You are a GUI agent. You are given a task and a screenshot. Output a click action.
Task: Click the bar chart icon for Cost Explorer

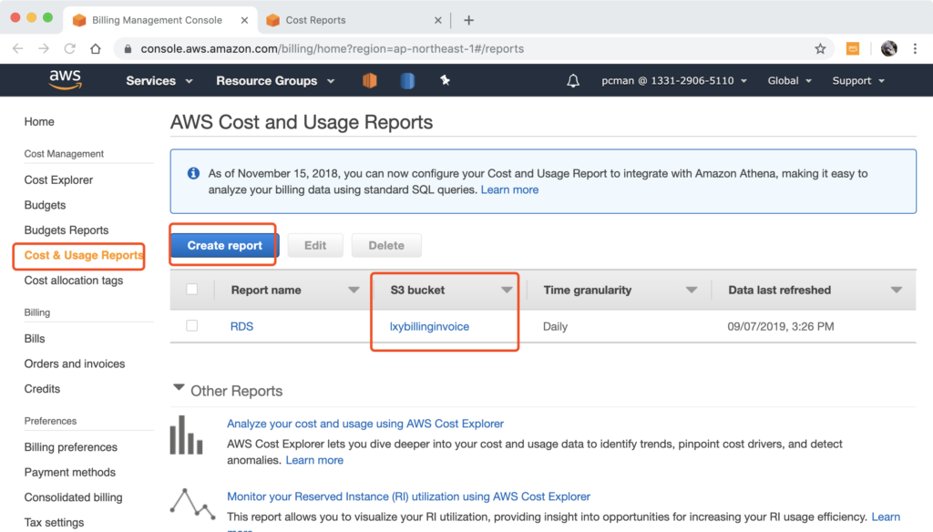[186, 435]
